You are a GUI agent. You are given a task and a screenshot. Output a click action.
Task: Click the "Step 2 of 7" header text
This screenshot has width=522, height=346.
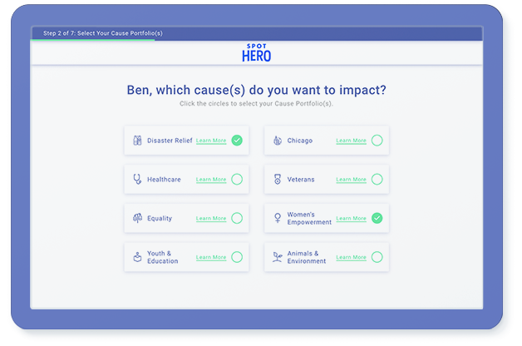point(103,33)
